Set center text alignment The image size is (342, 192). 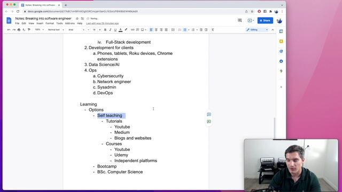click(x=156, y=30)
